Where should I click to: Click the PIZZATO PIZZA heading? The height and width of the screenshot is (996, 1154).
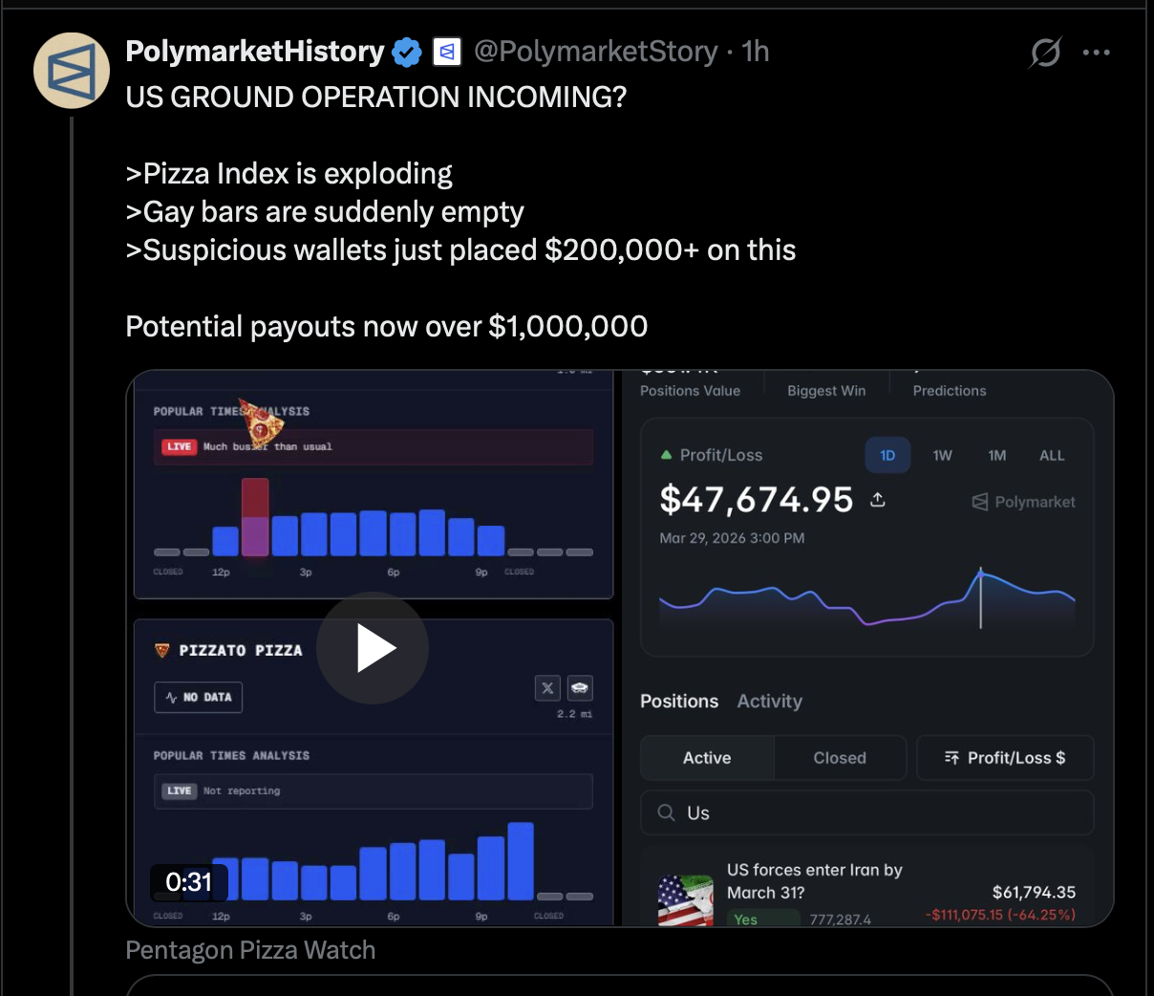241,650
